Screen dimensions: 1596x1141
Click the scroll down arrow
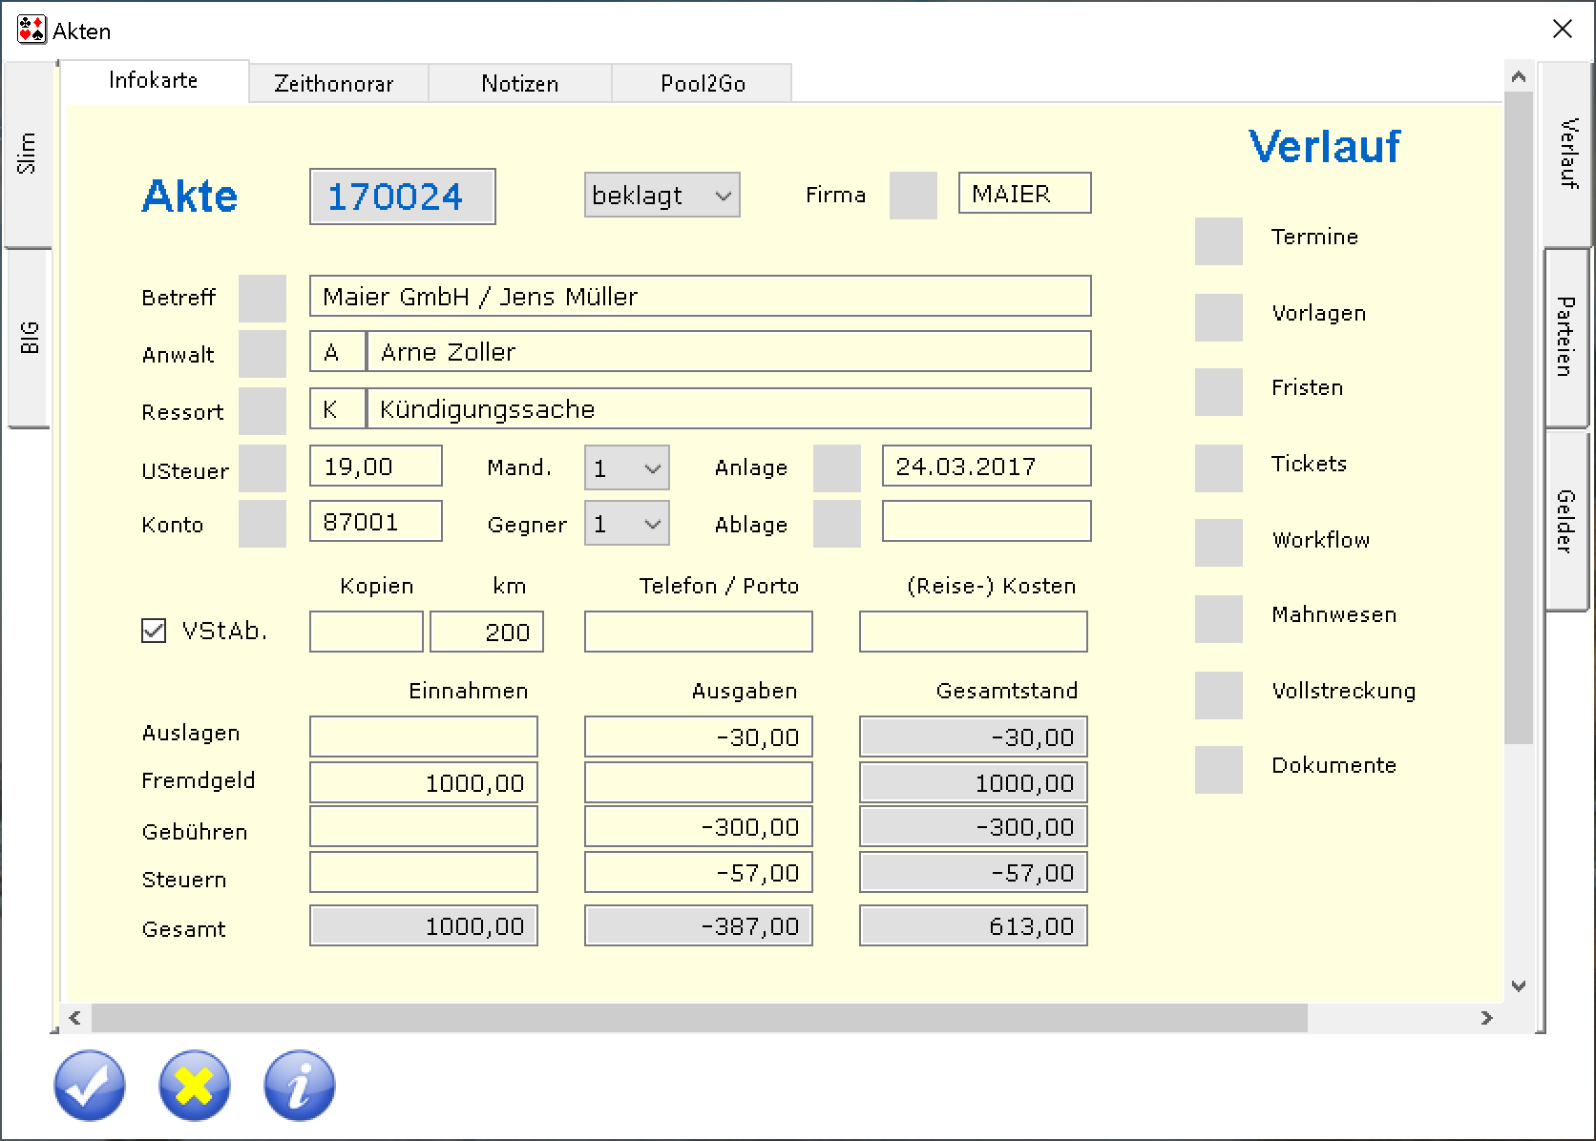coord(1519,986)
